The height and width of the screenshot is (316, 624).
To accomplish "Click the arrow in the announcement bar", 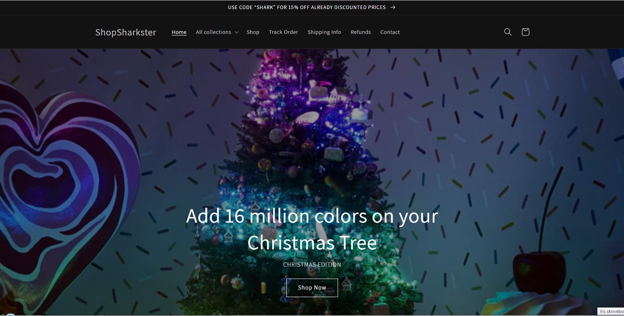I will 392,7.
